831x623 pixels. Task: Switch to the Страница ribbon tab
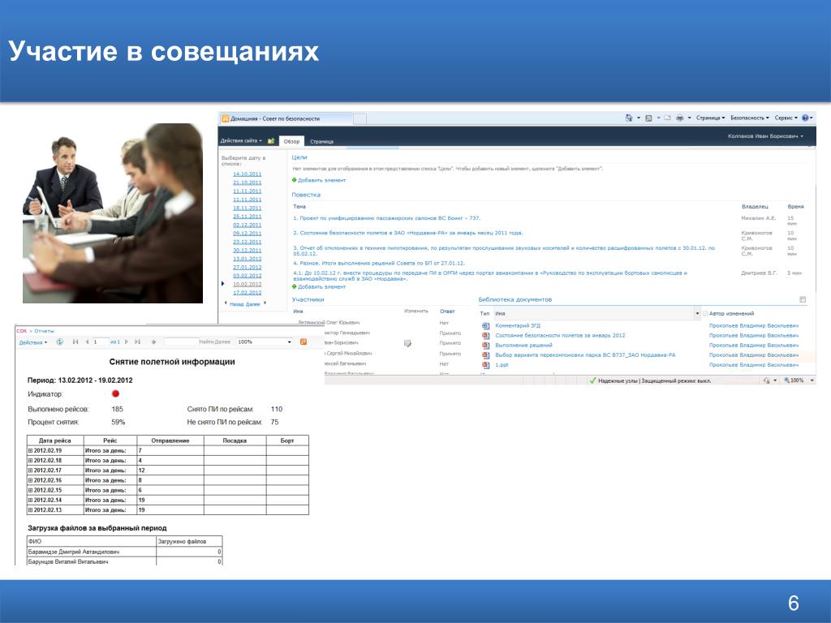coord(321,142)
